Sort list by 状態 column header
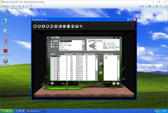This screenshot has height=113, width=168. click(x=93, y=54)
